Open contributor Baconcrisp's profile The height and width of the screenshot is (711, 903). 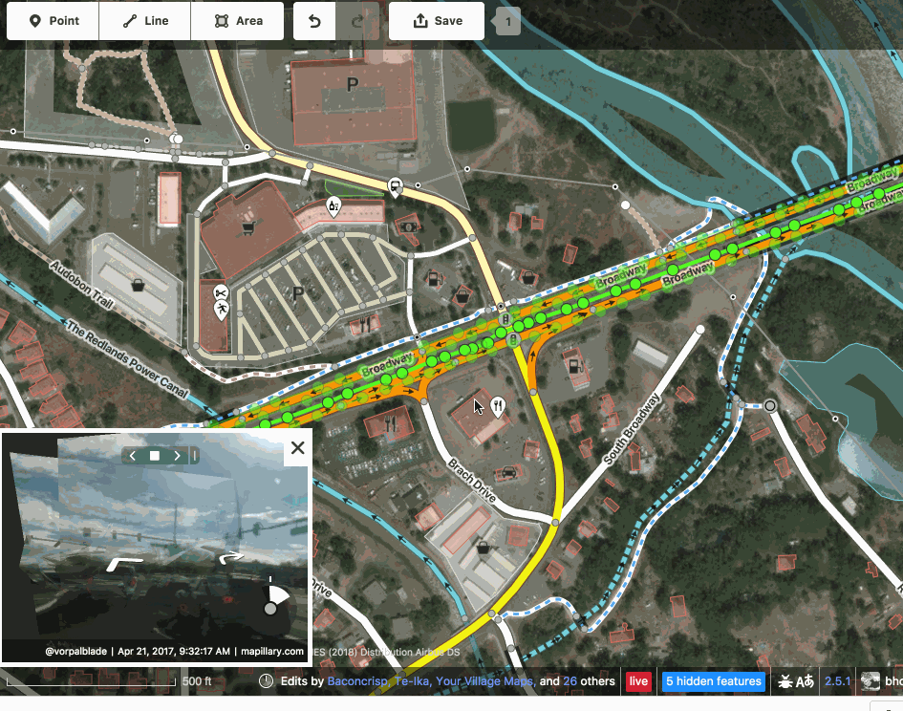[x=357, y=681]
